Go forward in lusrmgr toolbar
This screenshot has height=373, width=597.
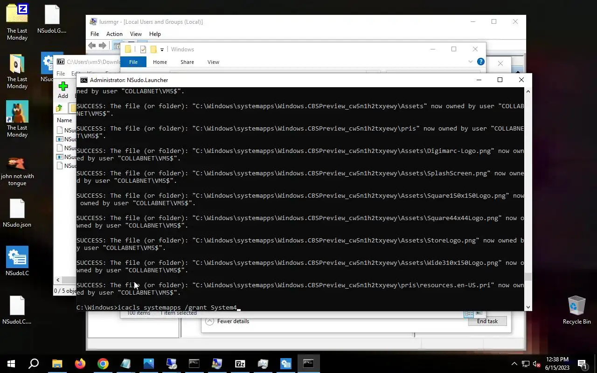click(x=103, y=45)
